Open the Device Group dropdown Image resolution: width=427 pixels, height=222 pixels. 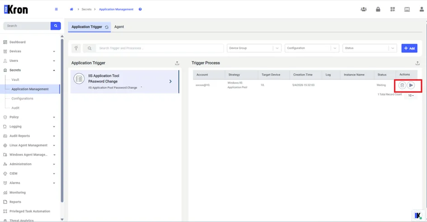tap(254, 48)
